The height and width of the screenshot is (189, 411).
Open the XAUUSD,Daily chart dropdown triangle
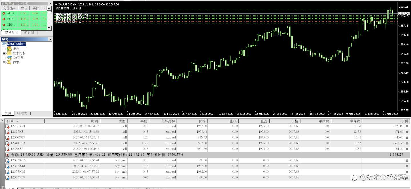coord(56,5)
